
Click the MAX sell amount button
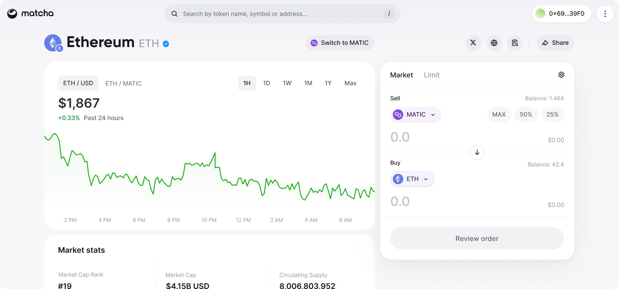499,114
